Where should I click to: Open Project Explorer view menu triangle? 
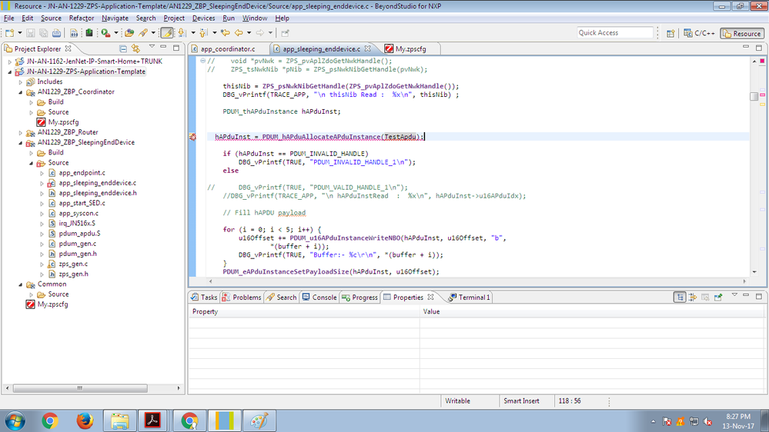(152, 47)
